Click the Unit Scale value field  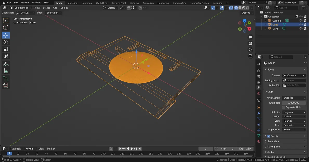(294, 103)
